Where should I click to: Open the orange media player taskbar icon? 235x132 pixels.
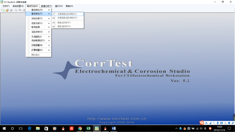pos(55,129)
